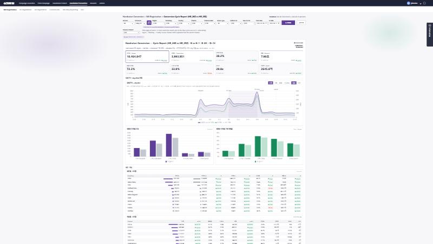Click the green legend marker under right bar chart
Viewport: 433px width, 244px height.
coord(255,161)
